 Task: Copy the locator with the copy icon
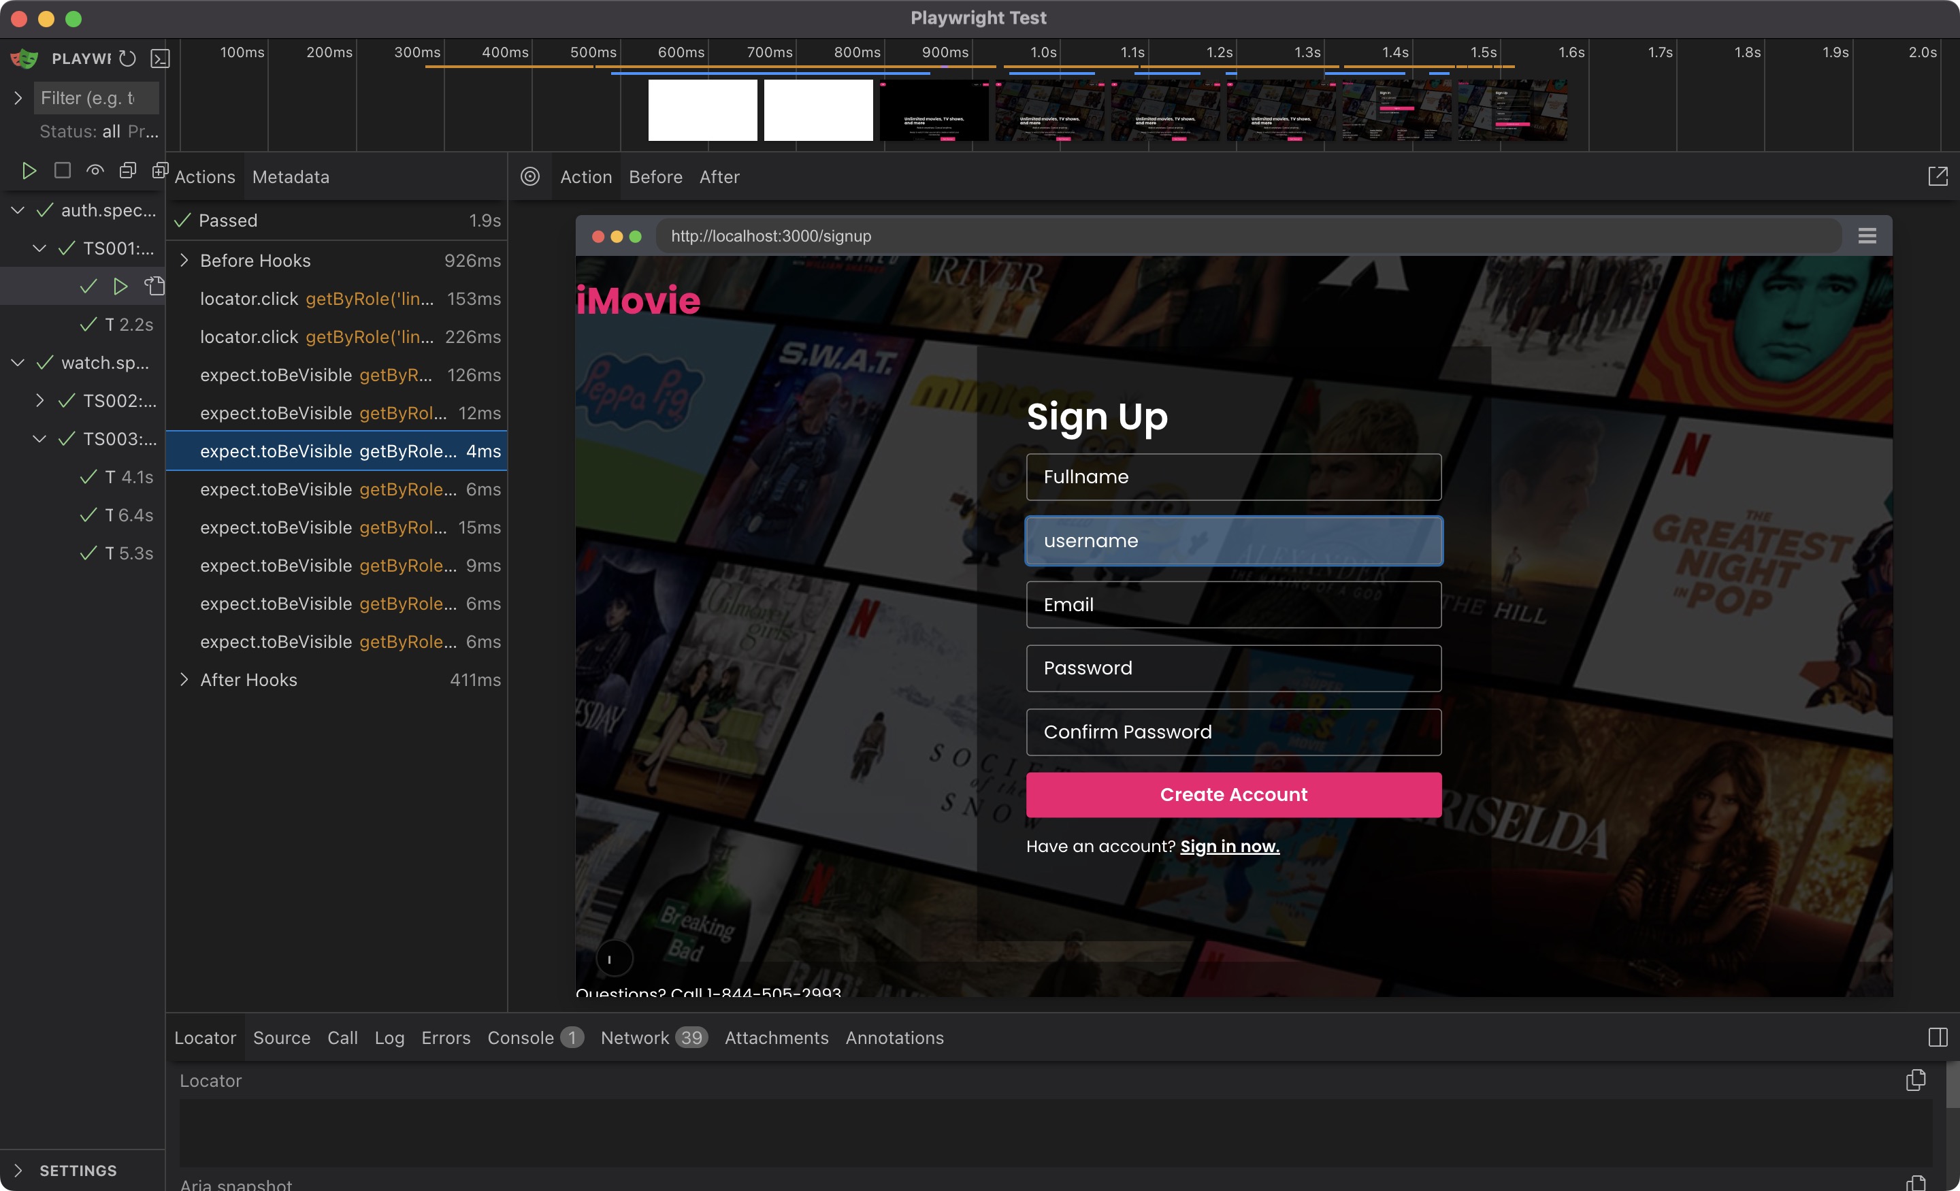click(1916, 1079)
